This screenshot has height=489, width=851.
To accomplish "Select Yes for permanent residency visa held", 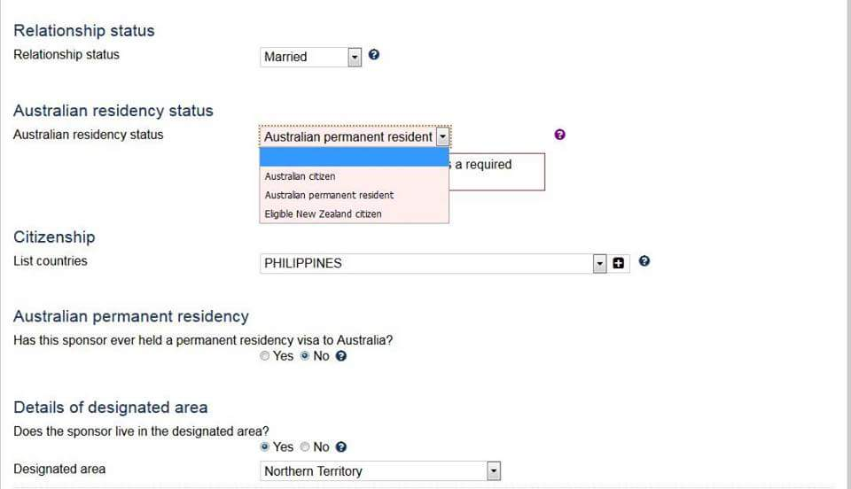I will pyautogui.click(x=265, y=356).
